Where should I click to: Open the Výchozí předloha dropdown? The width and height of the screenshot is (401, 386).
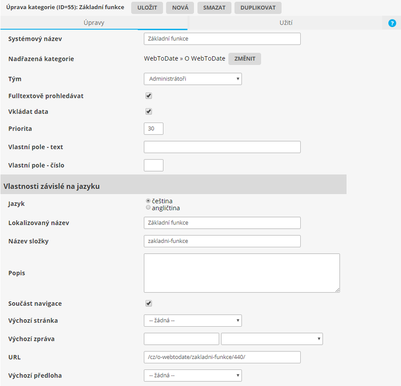[x=192, y=375]
